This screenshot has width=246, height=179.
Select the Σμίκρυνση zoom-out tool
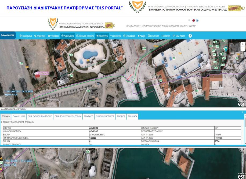(115, 35)
